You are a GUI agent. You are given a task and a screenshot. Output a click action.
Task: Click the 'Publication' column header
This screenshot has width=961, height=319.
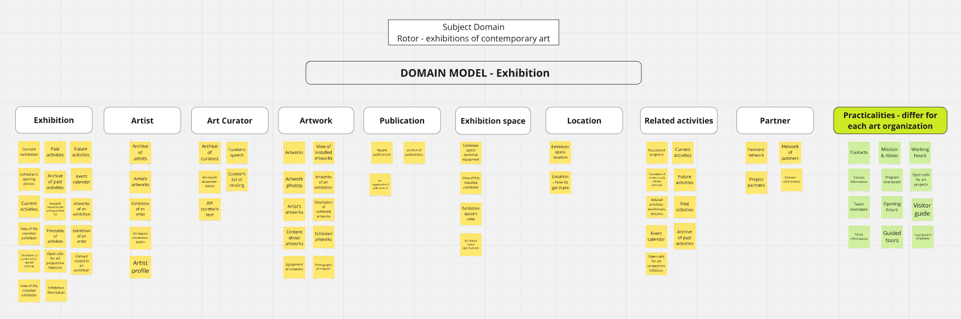402,120
